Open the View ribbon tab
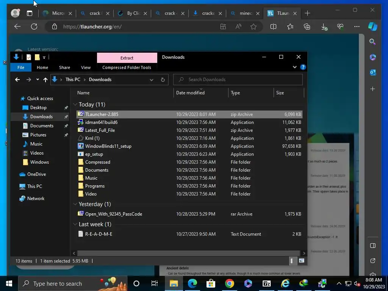The image size is (388, 291). 86,67
